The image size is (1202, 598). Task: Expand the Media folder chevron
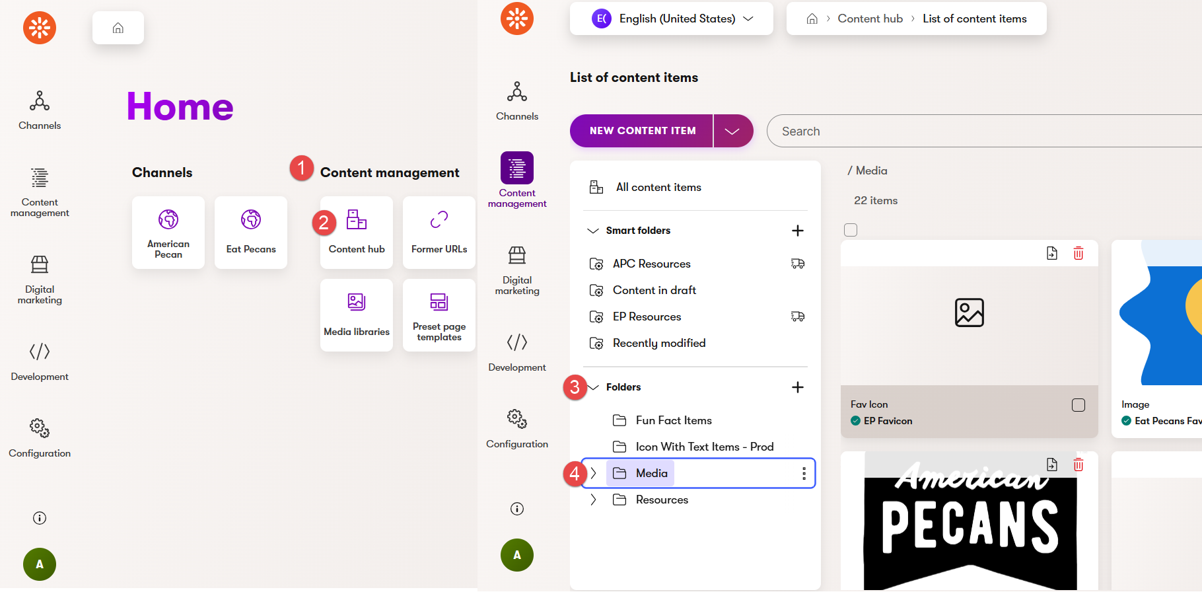coord(593,473)
